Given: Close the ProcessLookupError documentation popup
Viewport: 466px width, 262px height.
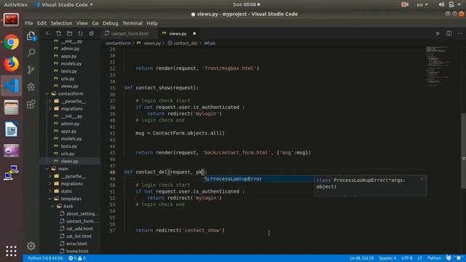Looking at the screenshot, I should (422, 179).
